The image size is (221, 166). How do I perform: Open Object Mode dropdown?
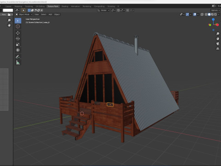[x=24, y=14]
